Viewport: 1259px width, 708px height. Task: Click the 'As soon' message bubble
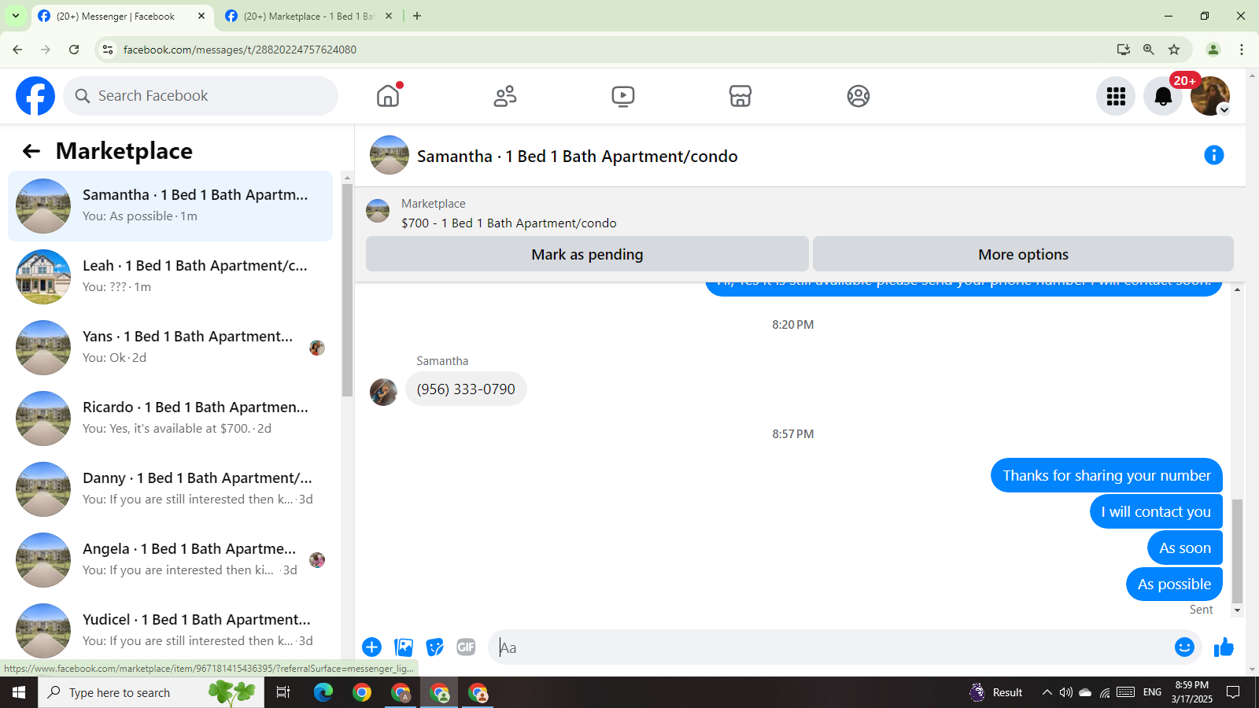coord(1185,548)
